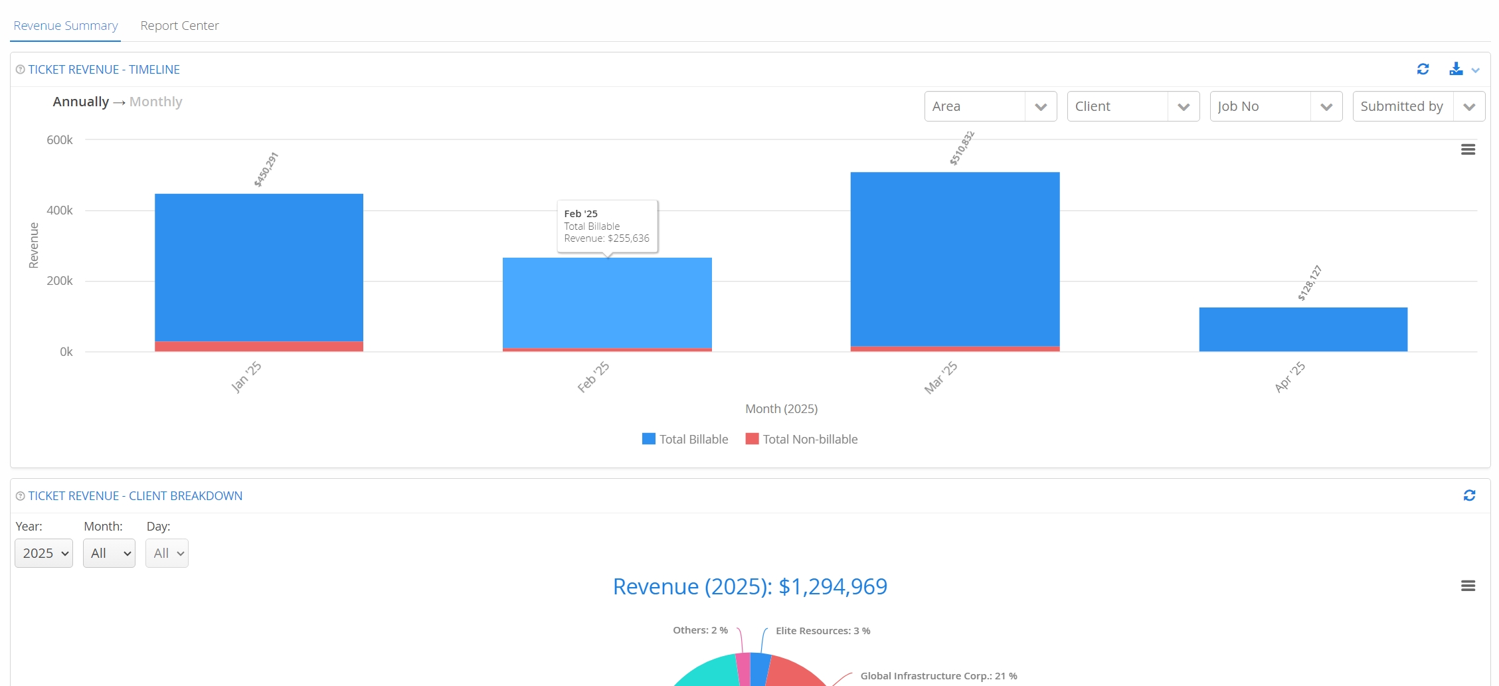This screenshot has height=686, width=1499.
Task: Change the Year selector from 2025
Action: pyautogui.click(x=44, y=553)
